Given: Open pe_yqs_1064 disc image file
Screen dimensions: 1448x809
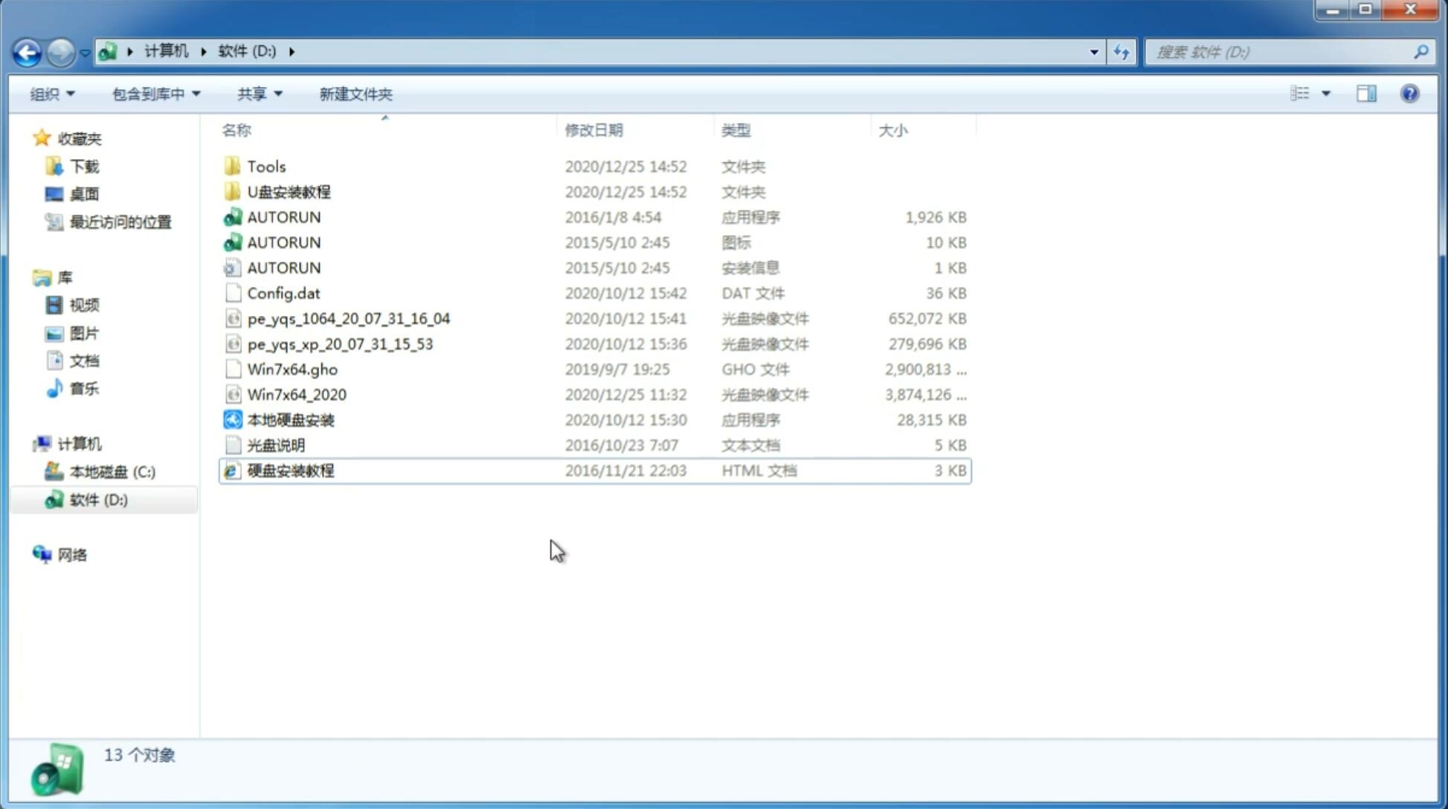Looking at the screenshot, I should tap(348, 318).
